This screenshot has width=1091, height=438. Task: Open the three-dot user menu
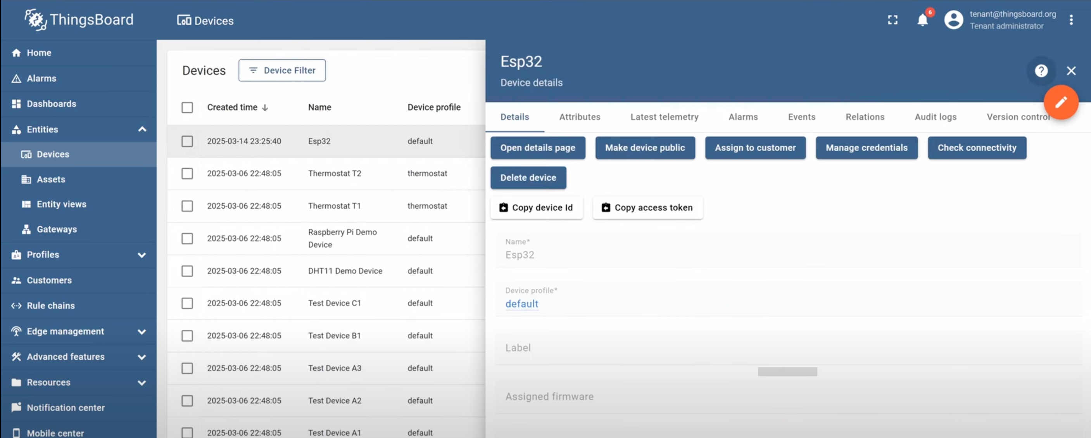point(1071,20)
